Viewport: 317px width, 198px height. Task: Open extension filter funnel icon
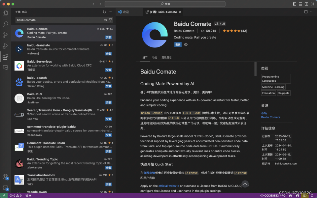[x=110, y=20]
